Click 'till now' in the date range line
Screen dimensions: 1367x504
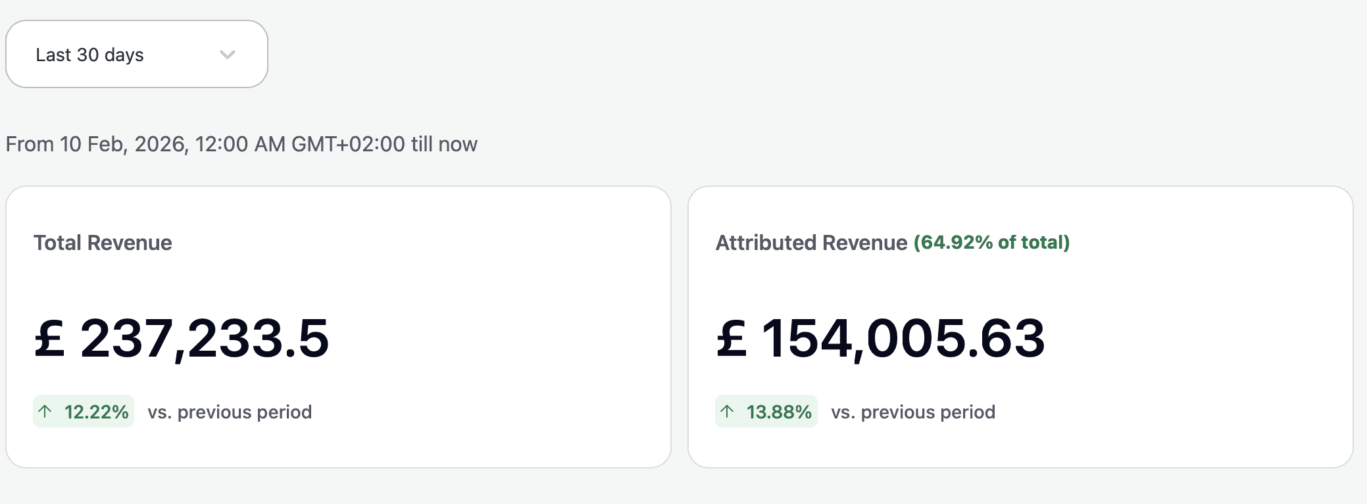click(444, 144)
